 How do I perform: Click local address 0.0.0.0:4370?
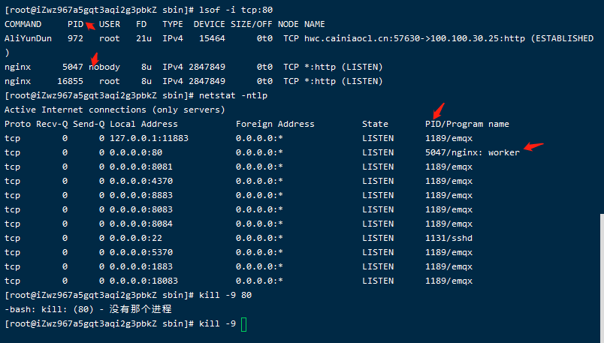click(141, 181)
